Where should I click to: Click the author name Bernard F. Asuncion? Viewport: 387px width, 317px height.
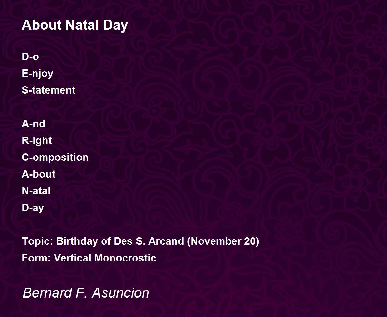click(x=86, y=293)
